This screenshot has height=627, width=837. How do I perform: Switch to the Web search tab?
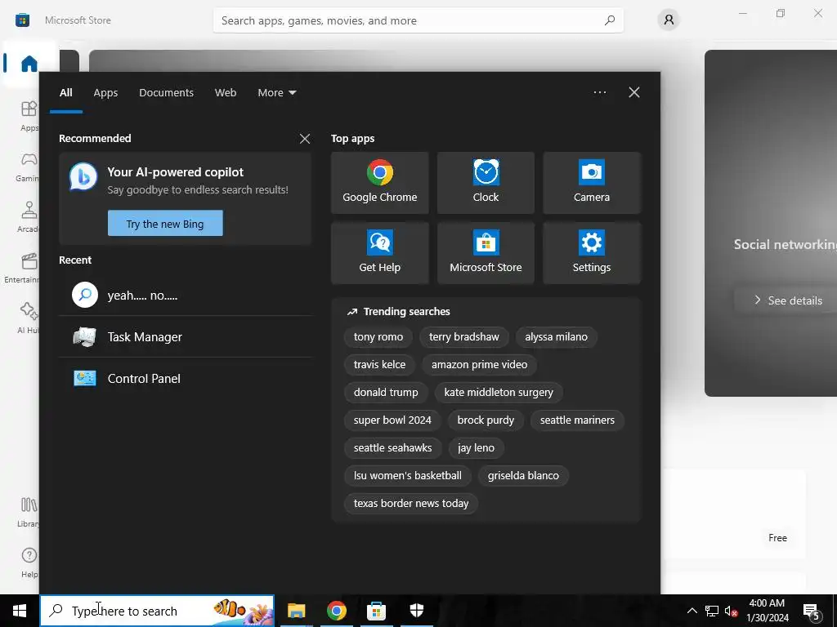pos(226,93)
